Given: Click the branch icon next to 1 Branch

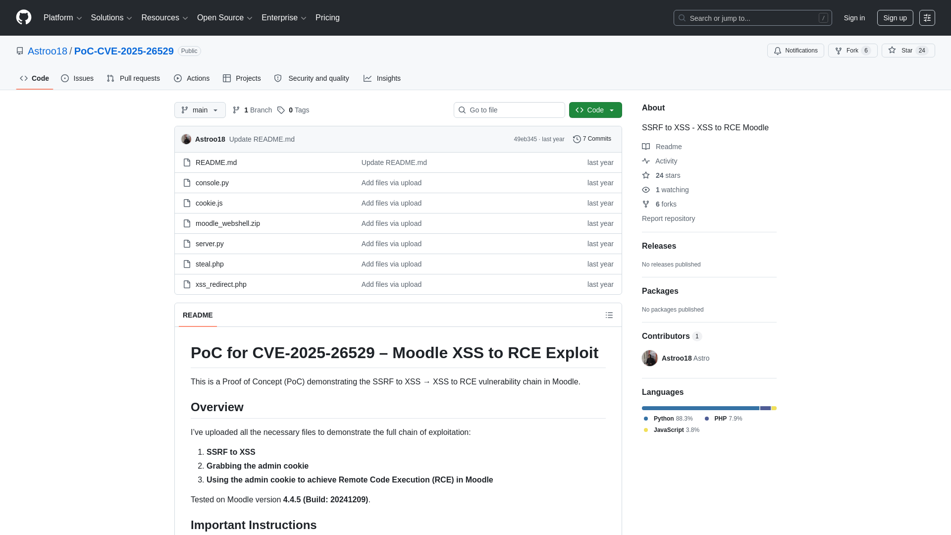Looking at the screenshot, I should pos(236,110).
